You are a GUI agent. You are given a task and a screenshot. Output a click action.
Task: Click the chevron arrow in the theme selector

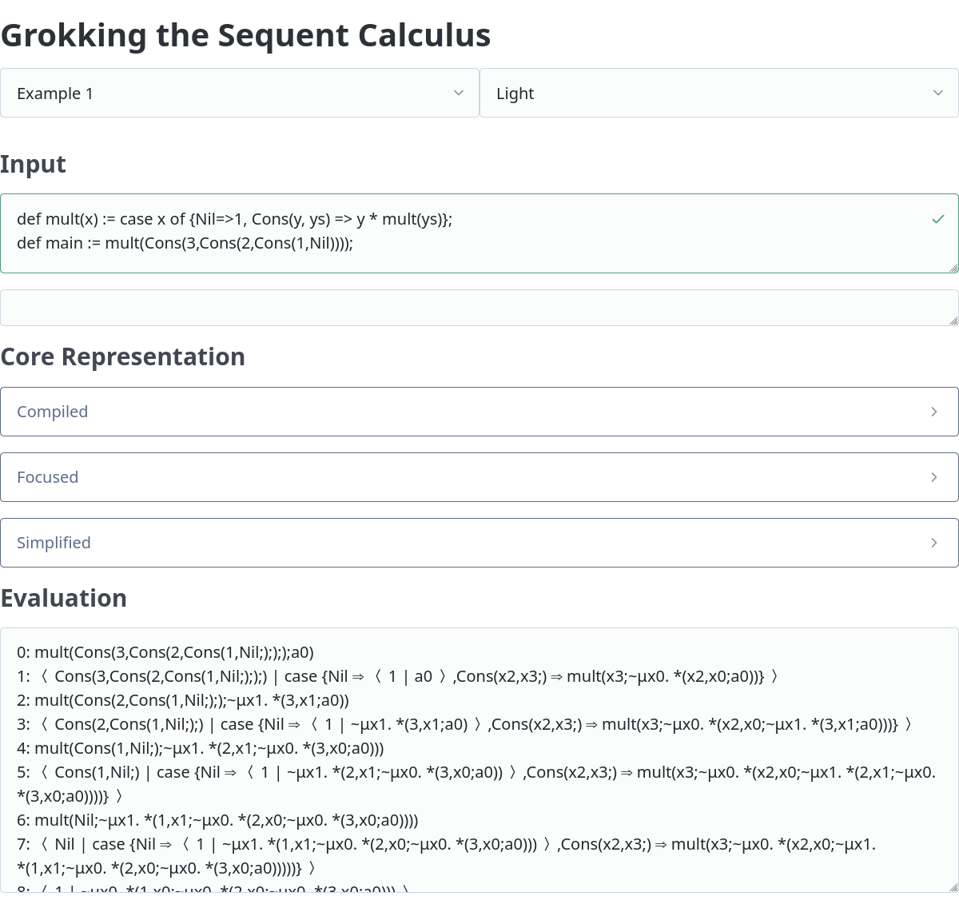coord(938,94)
